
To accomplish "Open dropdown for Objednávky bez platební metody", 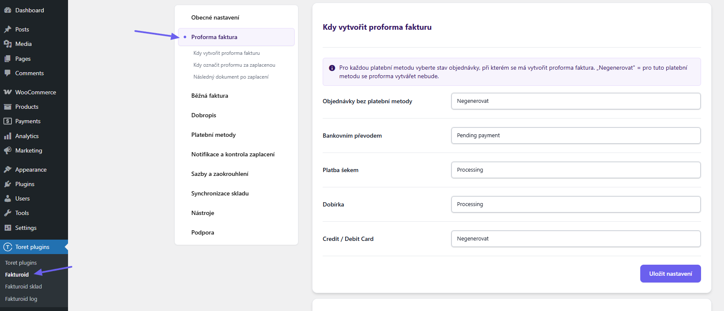I will [x=576, y=101].
